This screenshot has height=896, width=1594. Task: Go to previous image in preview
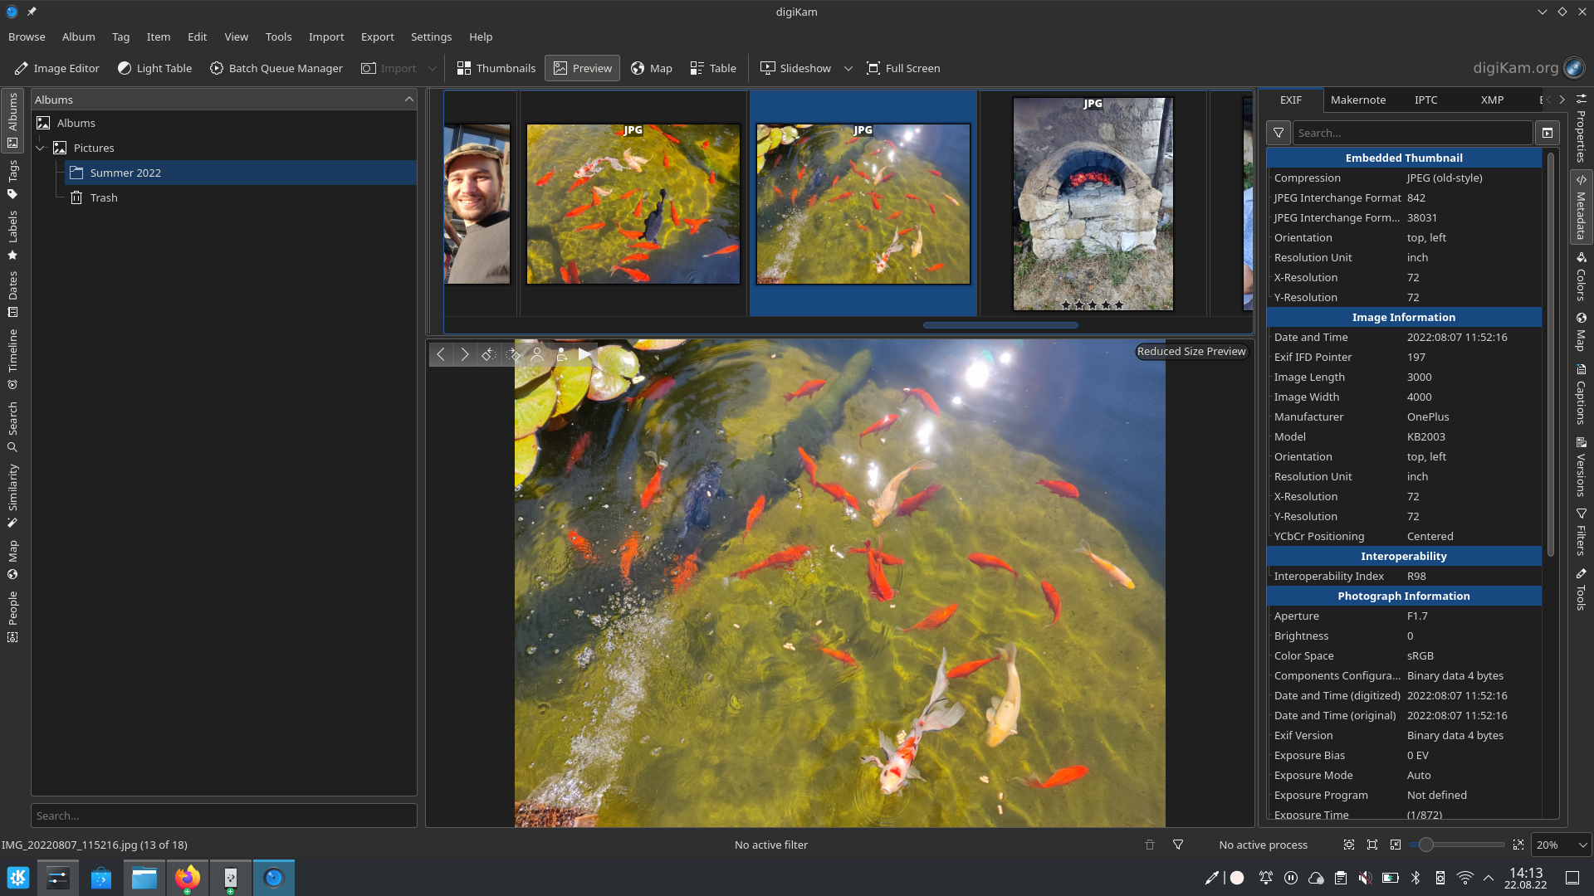pos(441,354)
